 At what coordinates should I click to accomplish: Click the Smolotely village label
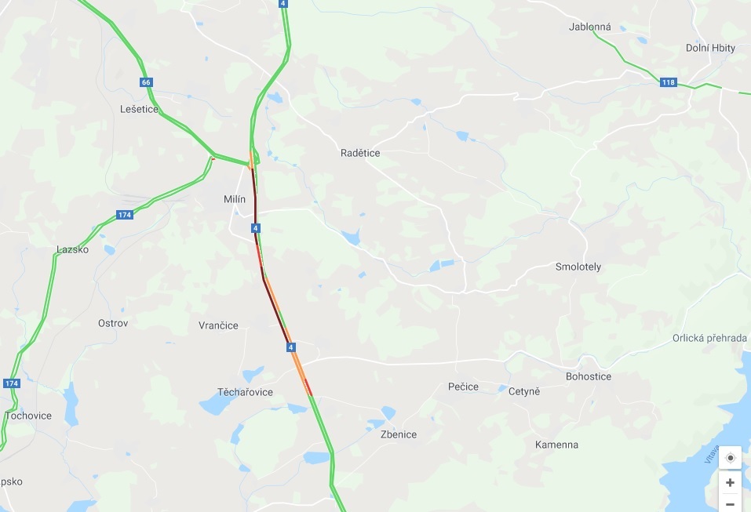coord(578,267)
